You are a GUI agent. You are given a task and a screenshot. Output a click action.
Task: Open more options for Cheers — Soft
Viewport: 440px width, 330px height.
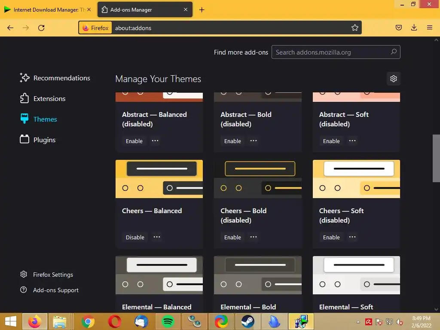[x=352, y=237]
